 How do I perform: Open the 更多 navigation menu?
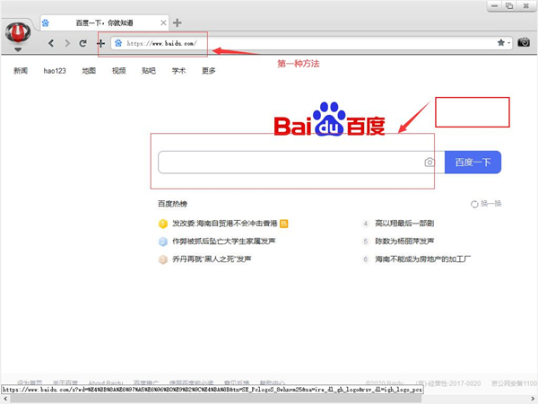tap(209, 71)
